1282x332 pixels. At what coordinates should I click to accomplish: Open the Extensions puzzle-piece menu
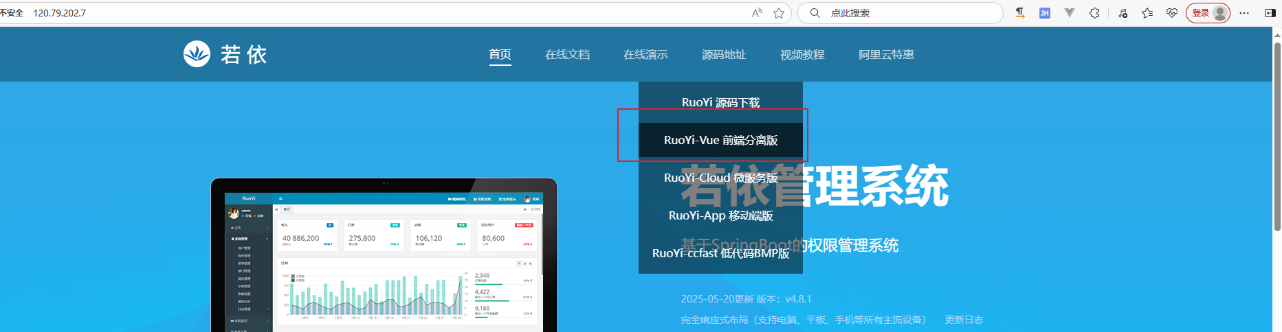[x=1094, y=13]
